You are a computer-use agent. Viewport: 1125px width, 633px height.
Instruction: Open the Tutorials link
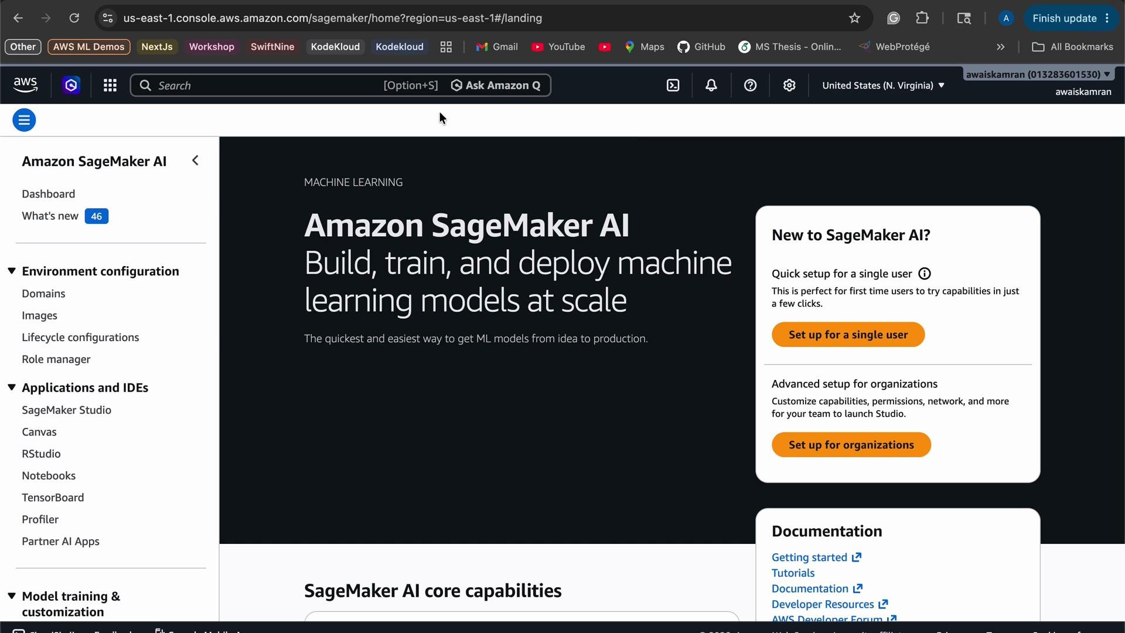[x=793, y=573]
